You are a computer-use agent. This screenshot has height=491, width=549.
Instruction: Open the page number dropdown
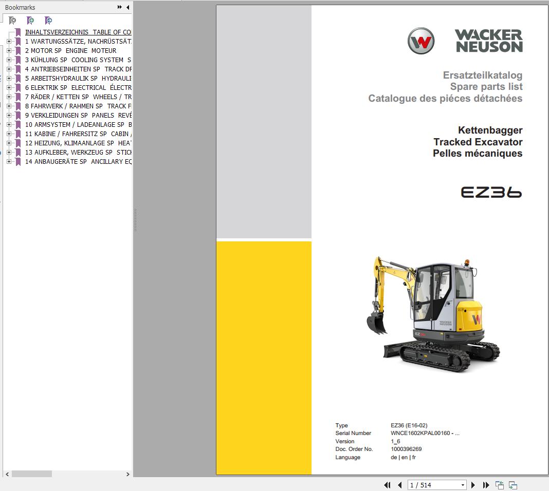(x=462, y=485)
